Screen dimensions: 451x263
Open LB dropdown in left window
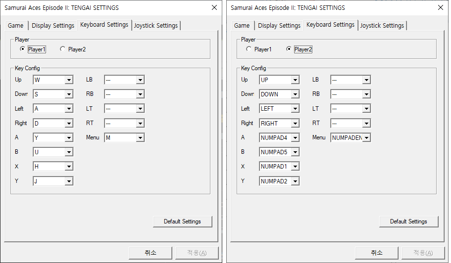tap(124, 80)
